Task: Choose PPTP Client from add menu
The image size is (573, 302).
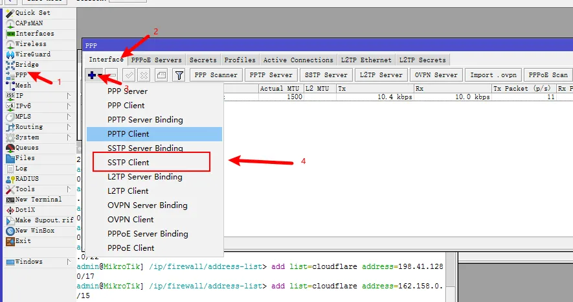Action: pos(154,134)
